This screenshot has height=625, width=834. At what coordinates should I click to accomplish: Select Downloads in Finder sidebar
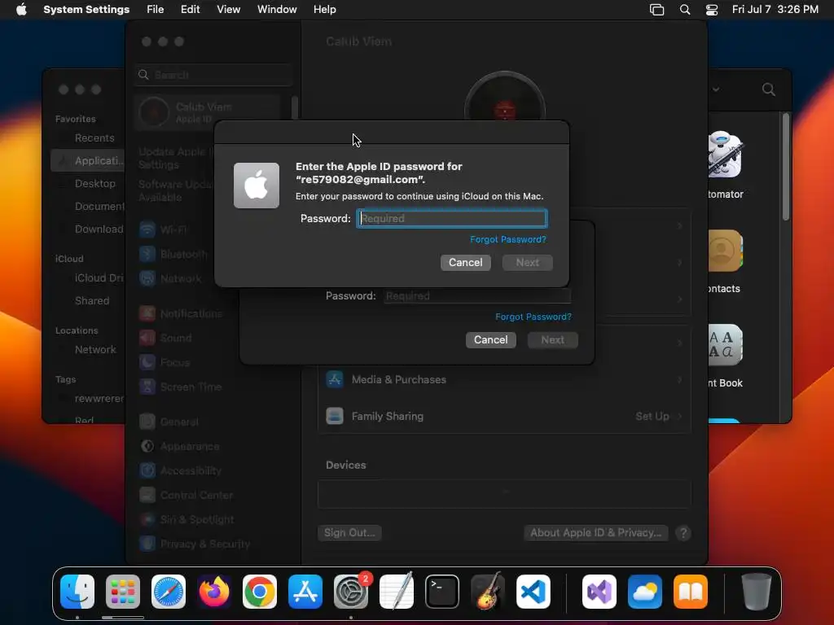click(x=99, y=229)
